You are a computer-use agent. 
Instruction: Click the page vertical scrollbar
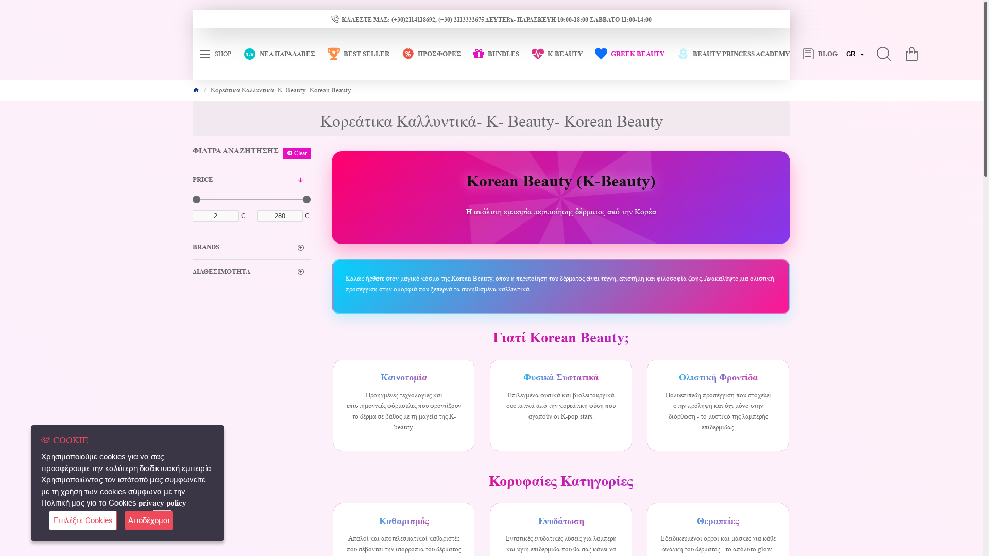click(x=986, y=90)
